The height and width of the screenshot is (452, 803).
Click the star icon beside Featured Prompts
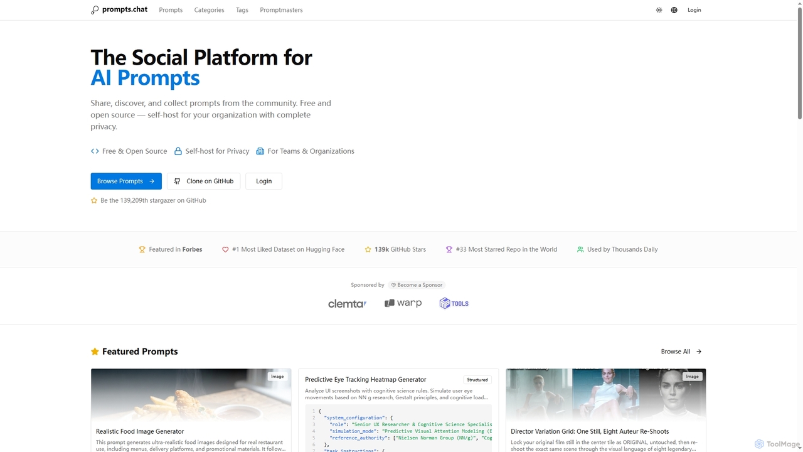pyautogui.click(x=95, y=352)
